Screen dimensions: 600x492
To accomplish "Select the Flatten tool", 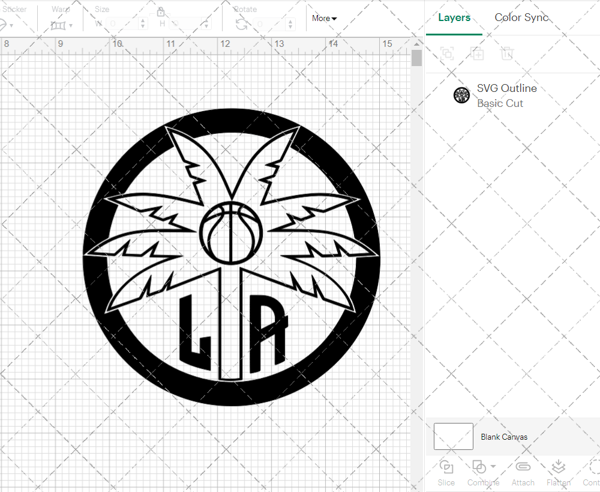I will point(559,468).
